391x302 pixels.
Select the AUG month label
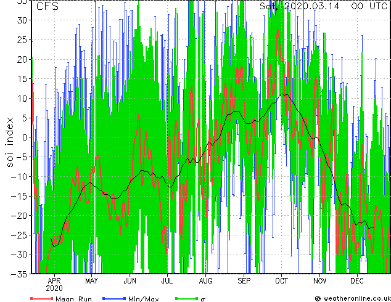point(206,281)
